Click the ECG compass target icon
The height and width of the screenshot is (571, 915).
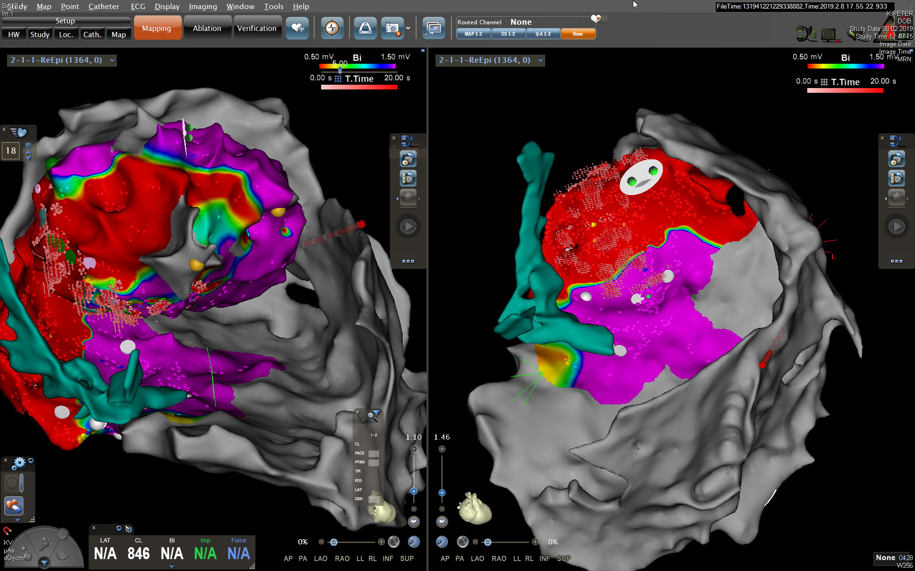click(x=332, y=29)
